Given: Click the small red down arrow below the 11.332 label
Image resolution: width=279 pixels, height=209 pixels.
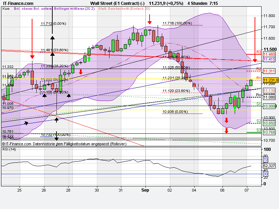Looking at the screenshot, I should pyautogui.click(x=81, y=71).
